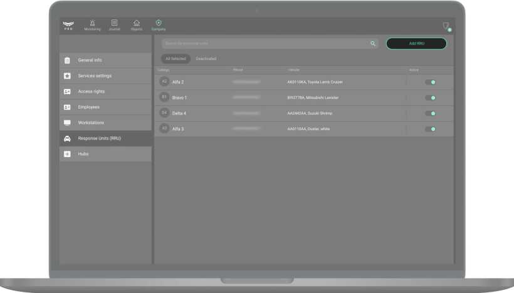514x293 pixels.
Task: Switch the Alfa 3 active toggle
Action: [430, 129]
